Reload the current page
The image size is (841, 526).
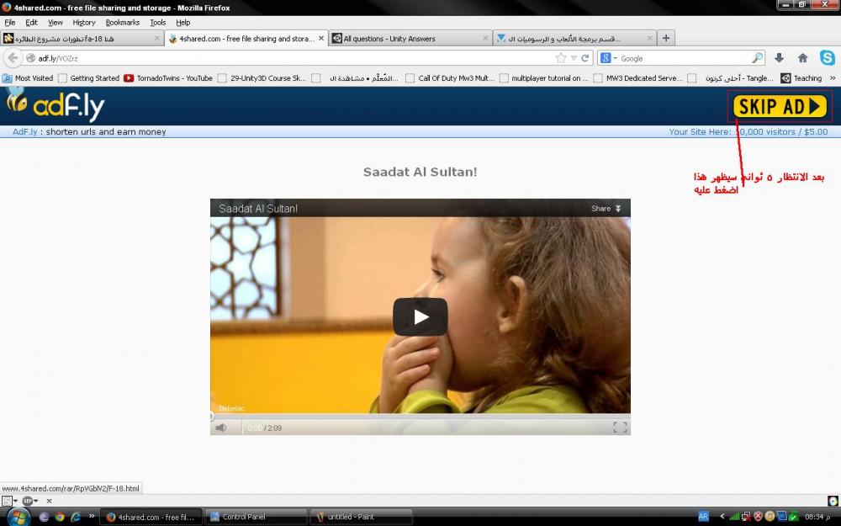pyautogui.click(x=584, y=58)
